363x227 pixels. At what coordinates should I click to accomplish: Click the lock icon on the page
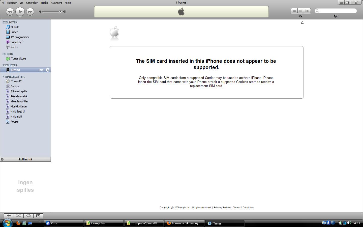pos(302,23)
